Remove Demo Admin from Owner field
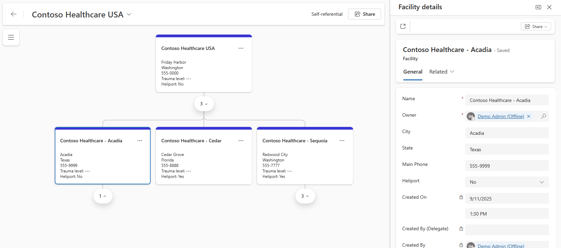Image resolution: width=561 pixels, height=248 pixels. (x=529, y=116)
